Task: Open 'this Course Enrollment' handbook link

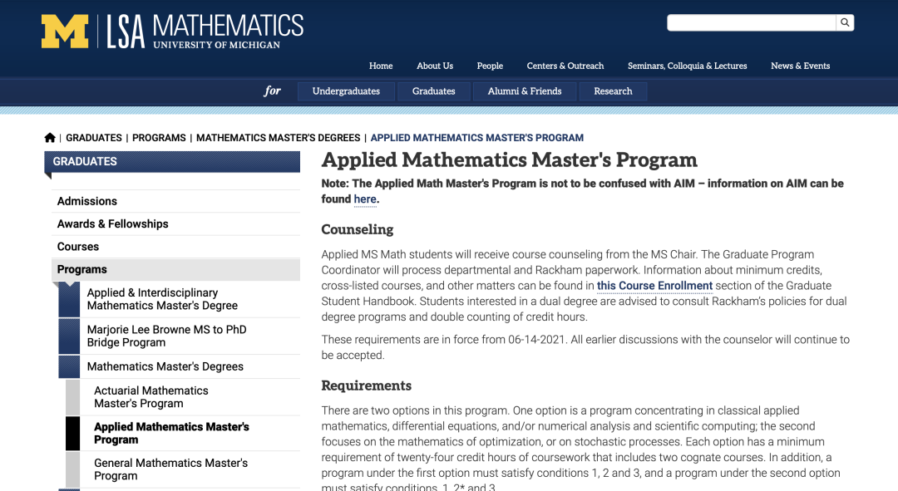Action: coord(654,286)
